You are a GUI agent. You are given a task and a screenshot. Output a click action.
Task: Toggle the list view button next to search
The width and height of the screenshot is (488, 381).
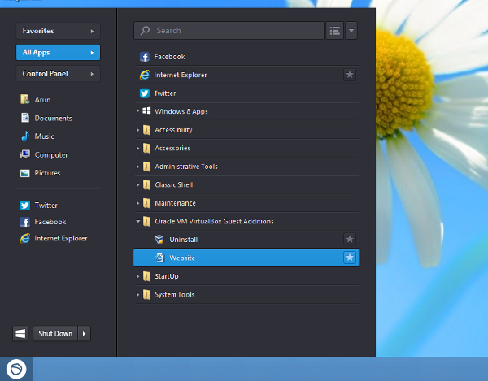335,30
